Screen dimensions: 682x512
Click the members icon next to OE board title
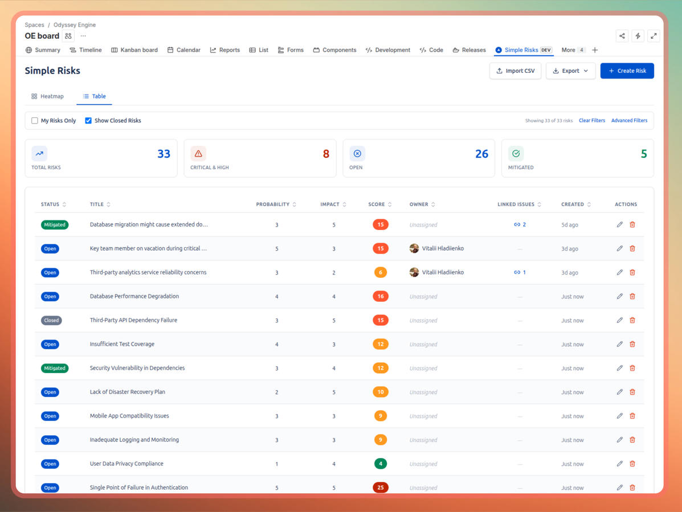pyautogui.click(x=68, y=35)
